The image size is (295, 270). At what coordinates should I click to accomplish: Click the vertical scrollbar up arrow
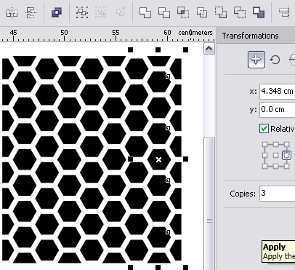tap(209, 49)
